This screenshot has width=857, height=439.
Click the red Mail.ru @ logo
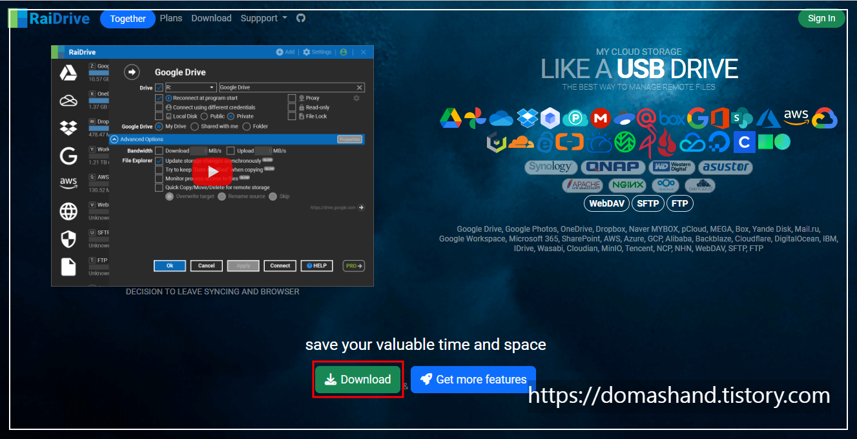click(x=646, y=118)
